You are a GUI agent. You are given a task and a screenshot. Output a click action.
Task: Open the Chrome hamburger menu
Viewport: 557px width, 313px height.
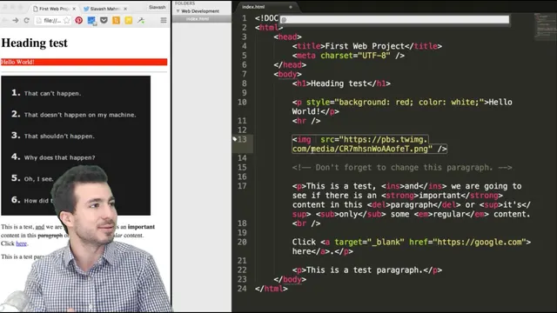164,20
